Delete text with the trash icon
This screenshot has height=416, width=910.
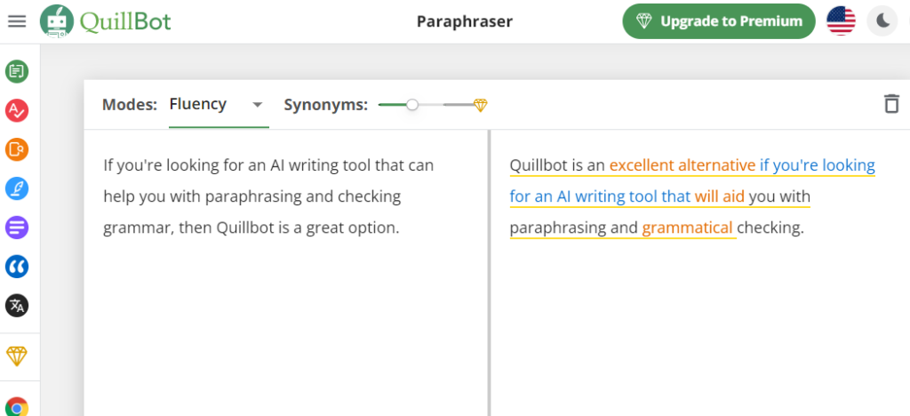click(x=890, y=104)
